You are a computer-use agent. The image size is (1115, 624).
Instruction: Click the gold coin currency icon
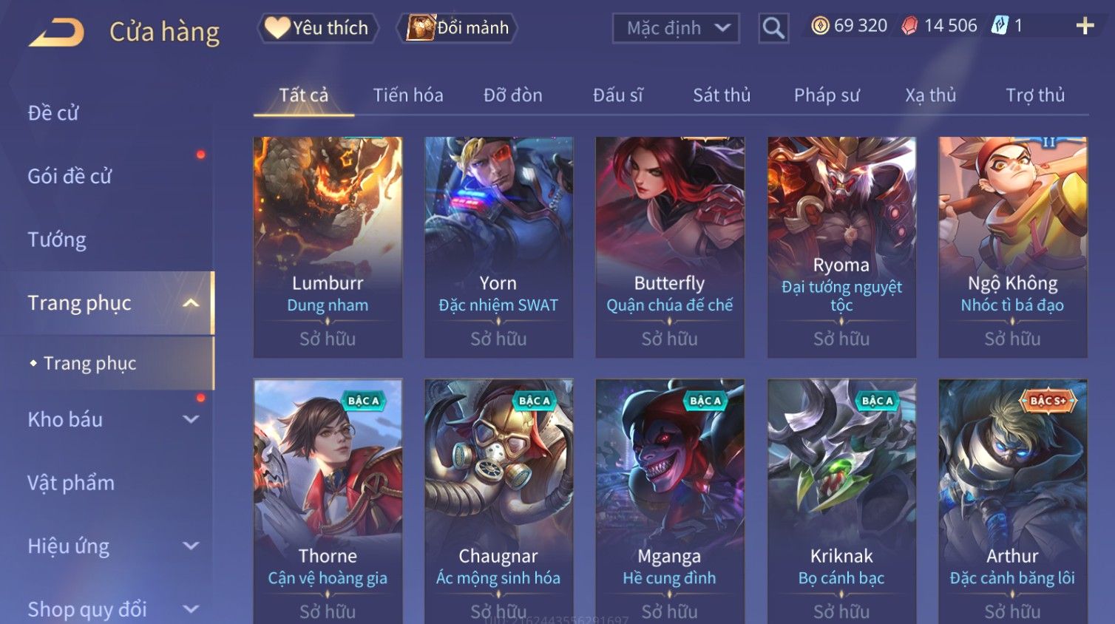click(x=820, y=26)
